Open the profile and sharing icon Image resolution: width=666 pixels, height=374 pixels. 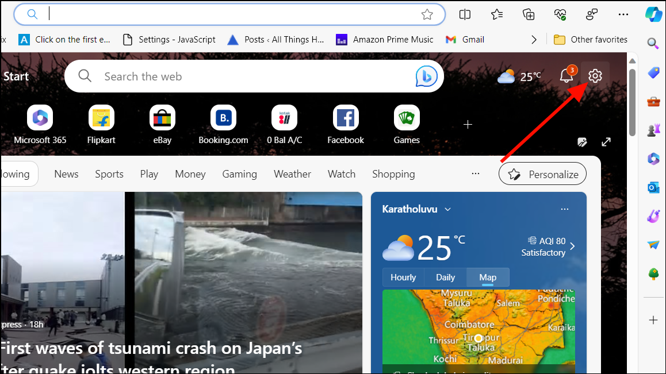tap(592, 14)
